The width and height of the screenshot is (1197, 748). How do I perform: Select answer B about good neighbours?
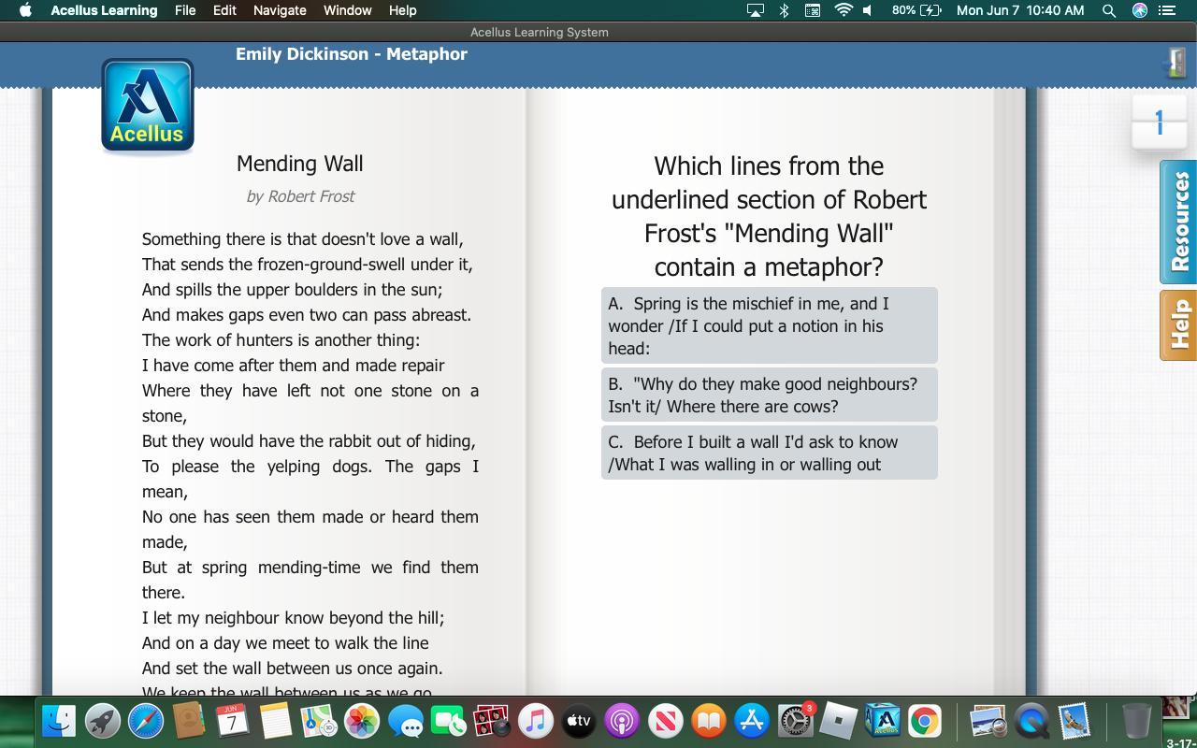point(770,395)
